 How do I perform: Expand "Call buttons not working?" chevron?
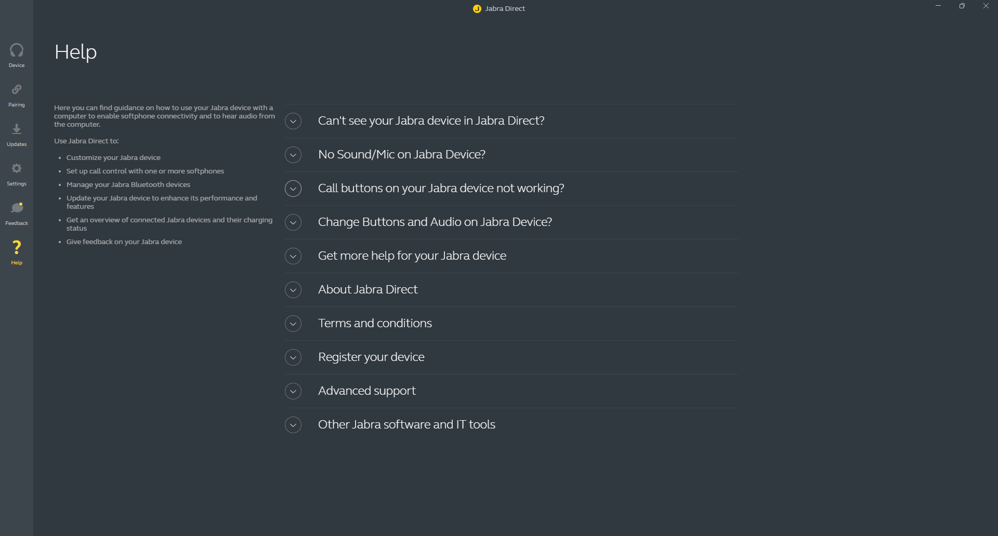(x=293, y=189)
